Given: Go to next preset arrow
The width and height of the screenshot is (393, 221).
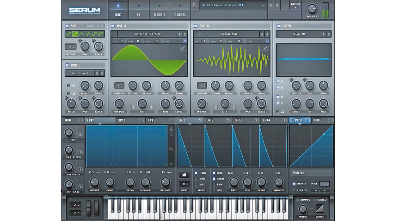Looking at the screenshot, I should coord(277,5).
